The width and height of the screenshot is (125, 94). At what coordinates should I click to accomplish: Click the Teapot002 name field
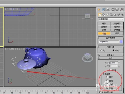(x=109, y=42)
